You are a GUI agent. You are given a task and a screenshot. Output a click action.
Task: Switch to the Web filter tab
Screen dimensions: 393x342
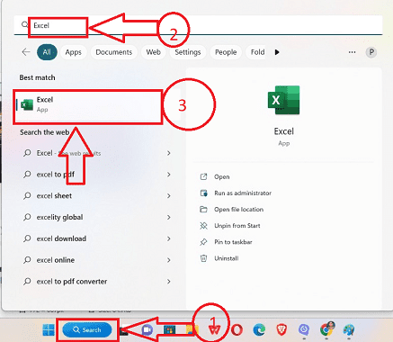tap(154, 52)
